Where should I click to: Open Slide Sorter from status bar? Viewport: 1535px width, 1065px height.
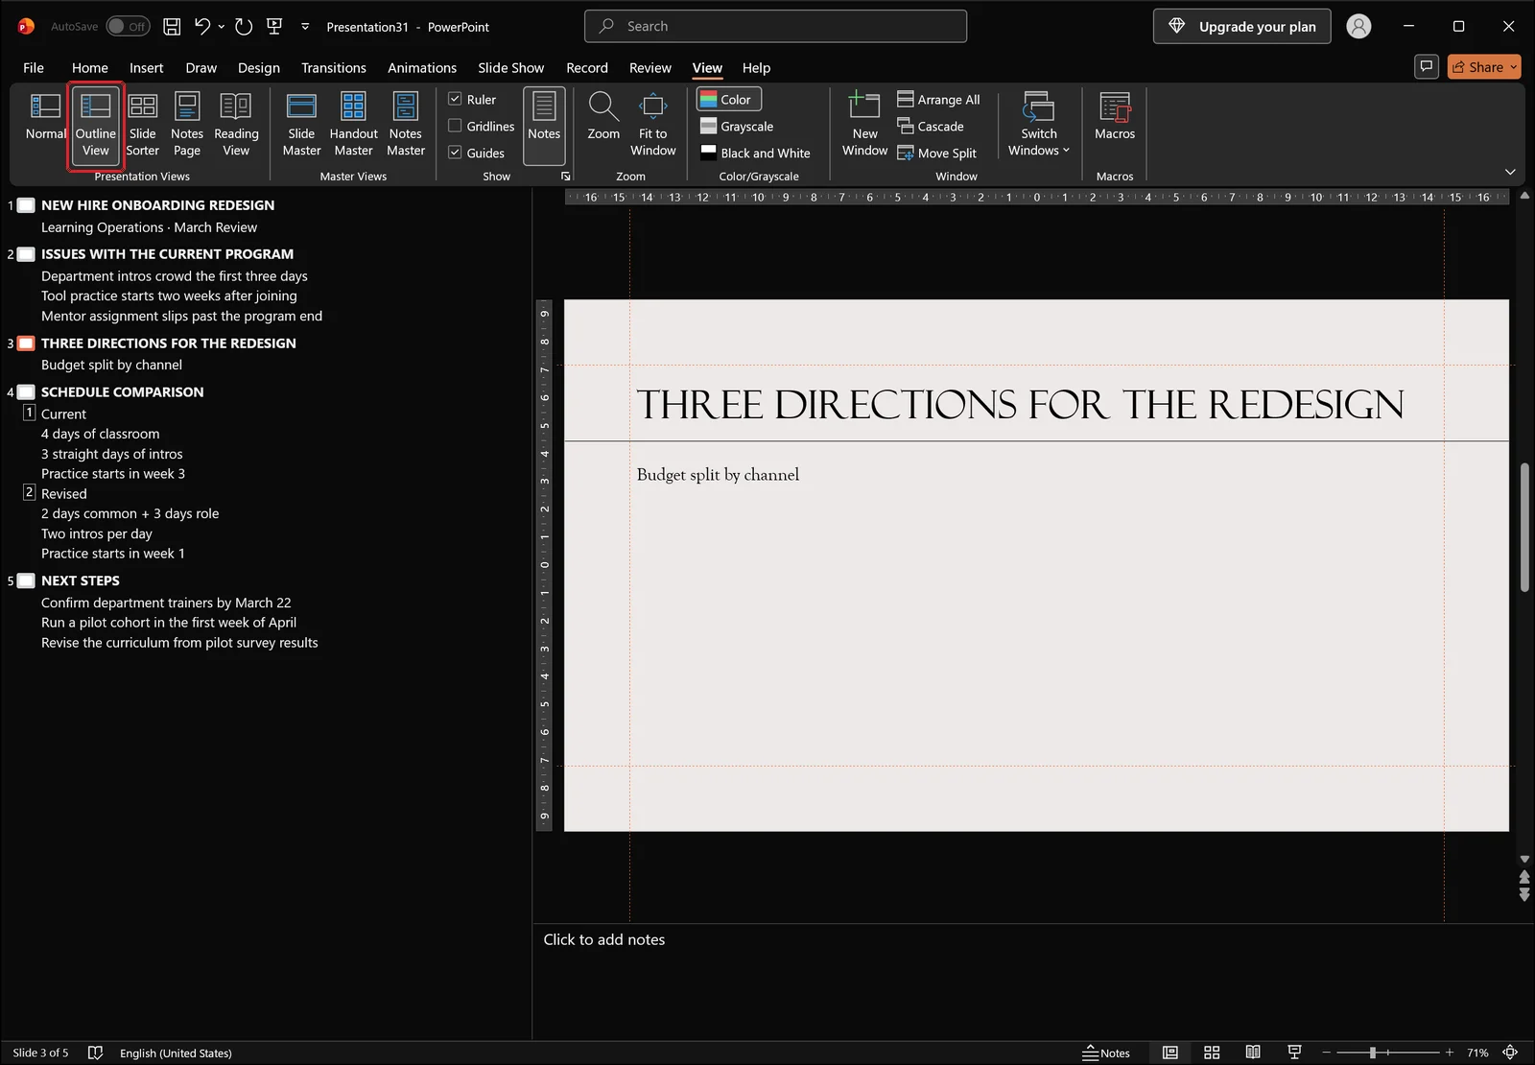(1212, 1053)
